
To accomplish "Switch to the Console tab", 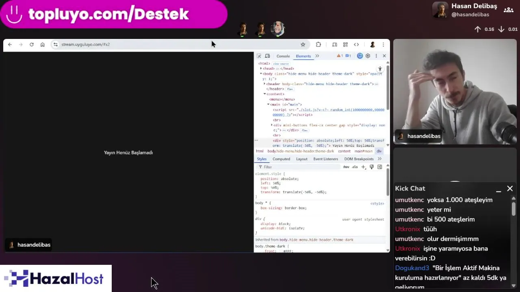I will pyautogui.click(x=283, y=56).
